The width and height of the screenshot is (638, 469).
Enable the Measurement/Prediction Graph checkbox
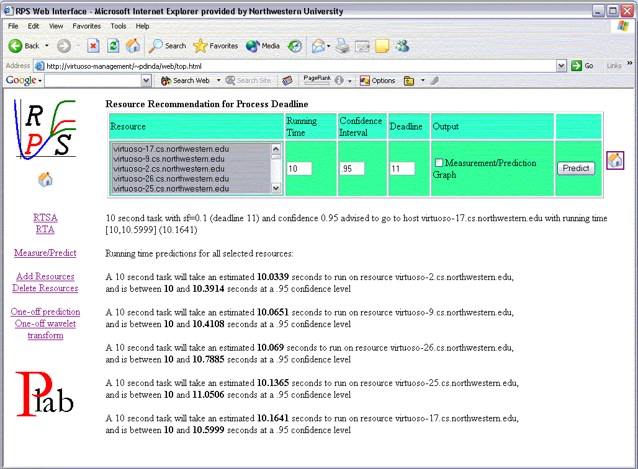439,163
